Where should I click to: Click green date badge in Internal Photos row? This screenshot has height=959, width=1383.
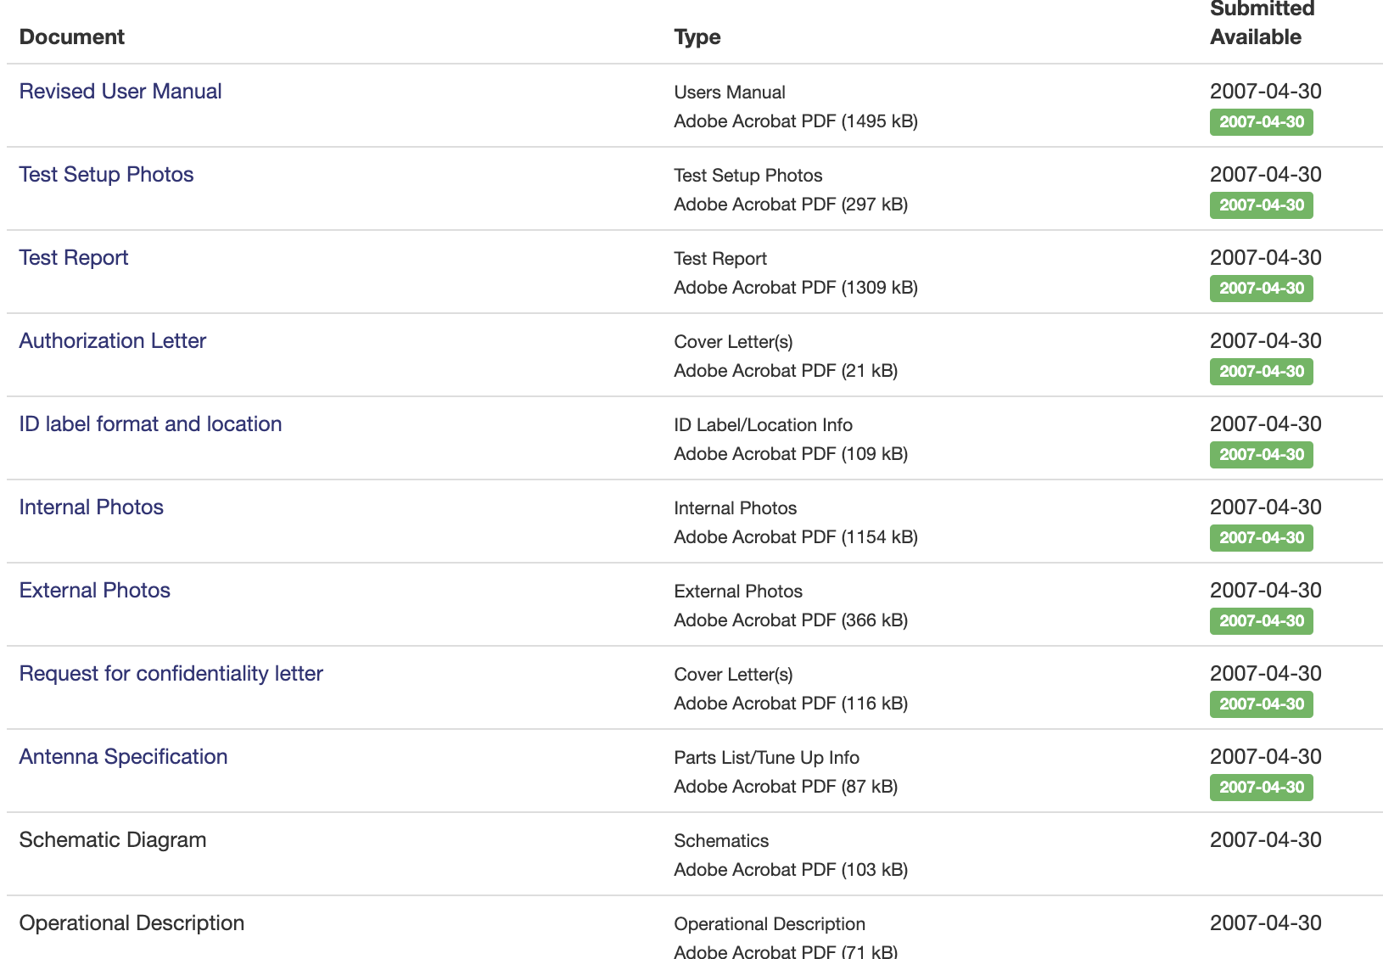[1262, 538]
